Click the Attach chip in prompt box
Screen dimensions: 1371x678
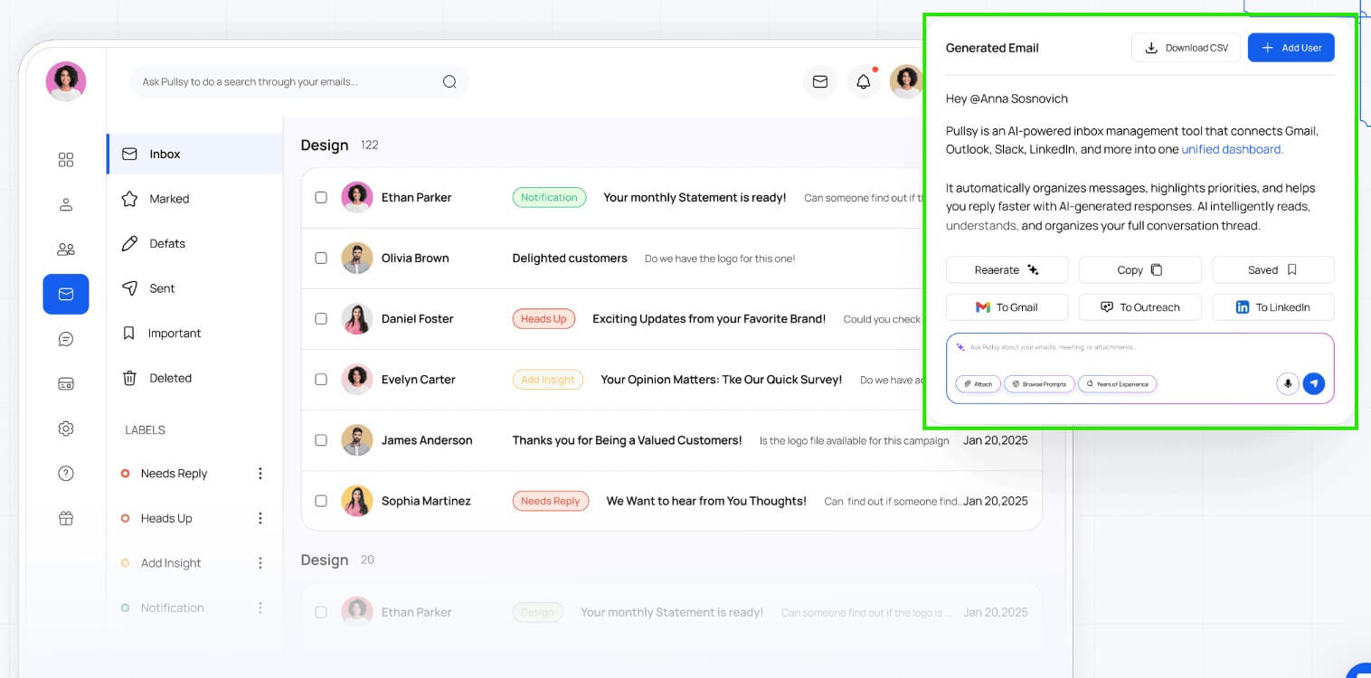click(x=977, y=384)
